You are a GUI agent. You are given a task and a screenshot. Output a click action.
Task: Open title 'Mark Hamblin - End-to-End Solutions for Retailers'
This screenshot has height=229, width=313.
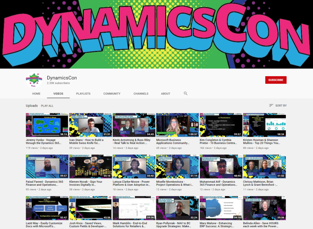point(130,225)
